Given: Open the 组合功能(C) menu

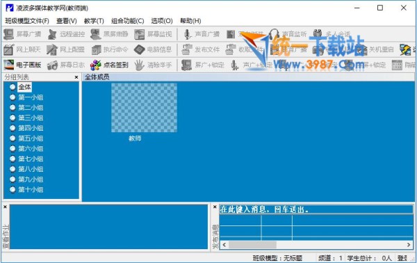Looking at the screenshot, I should 128,21.
